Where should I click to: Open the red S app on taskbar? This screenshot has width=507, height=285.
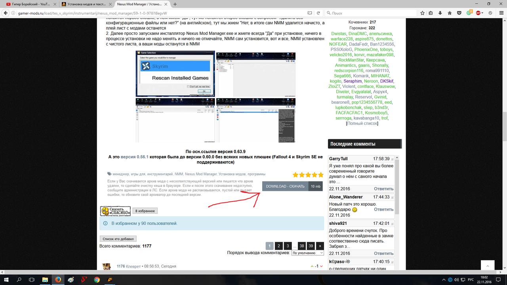click(84, 279)
